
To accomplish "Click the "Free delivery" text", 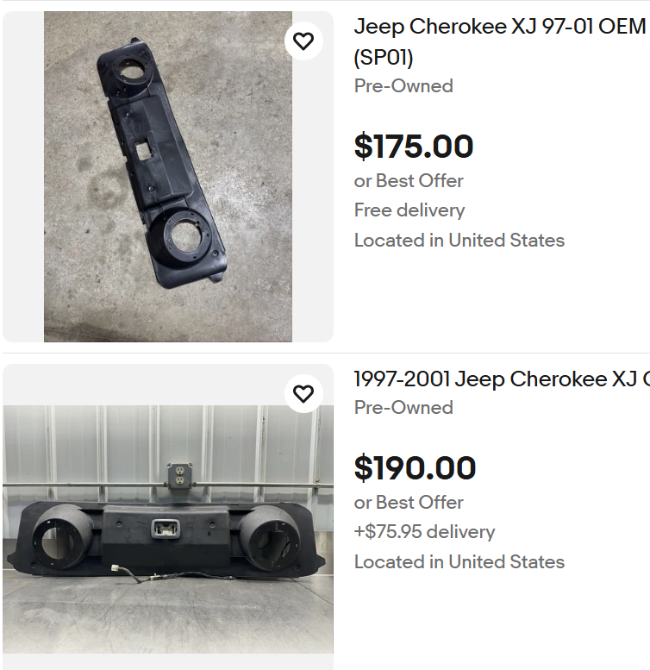I will 409,210.
